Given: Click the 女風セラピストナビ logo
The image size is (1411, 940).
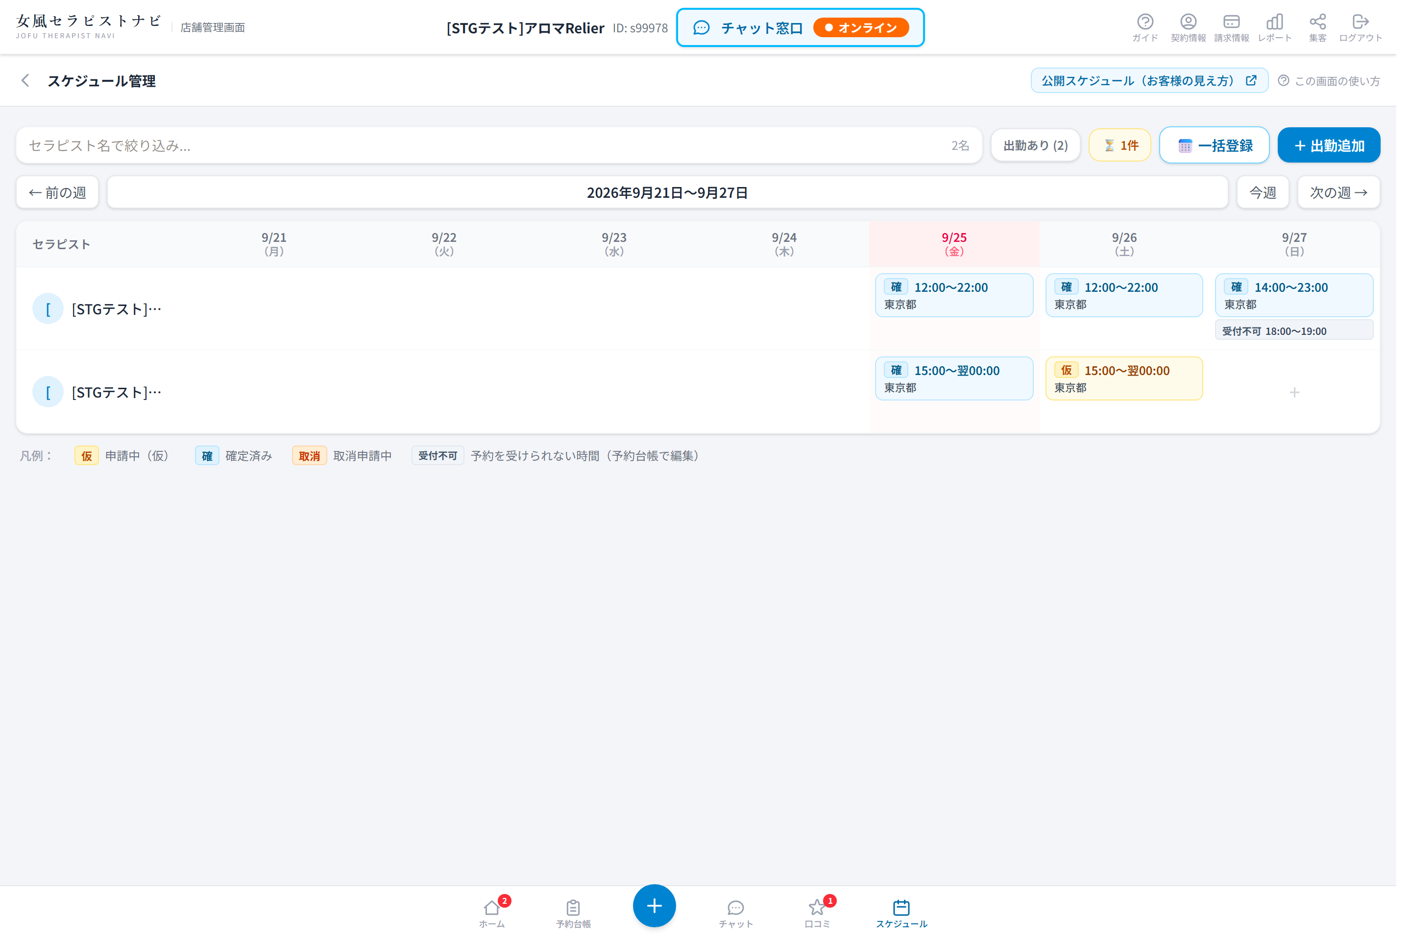Looking at the screenshot, I should (x=89, y=27).
